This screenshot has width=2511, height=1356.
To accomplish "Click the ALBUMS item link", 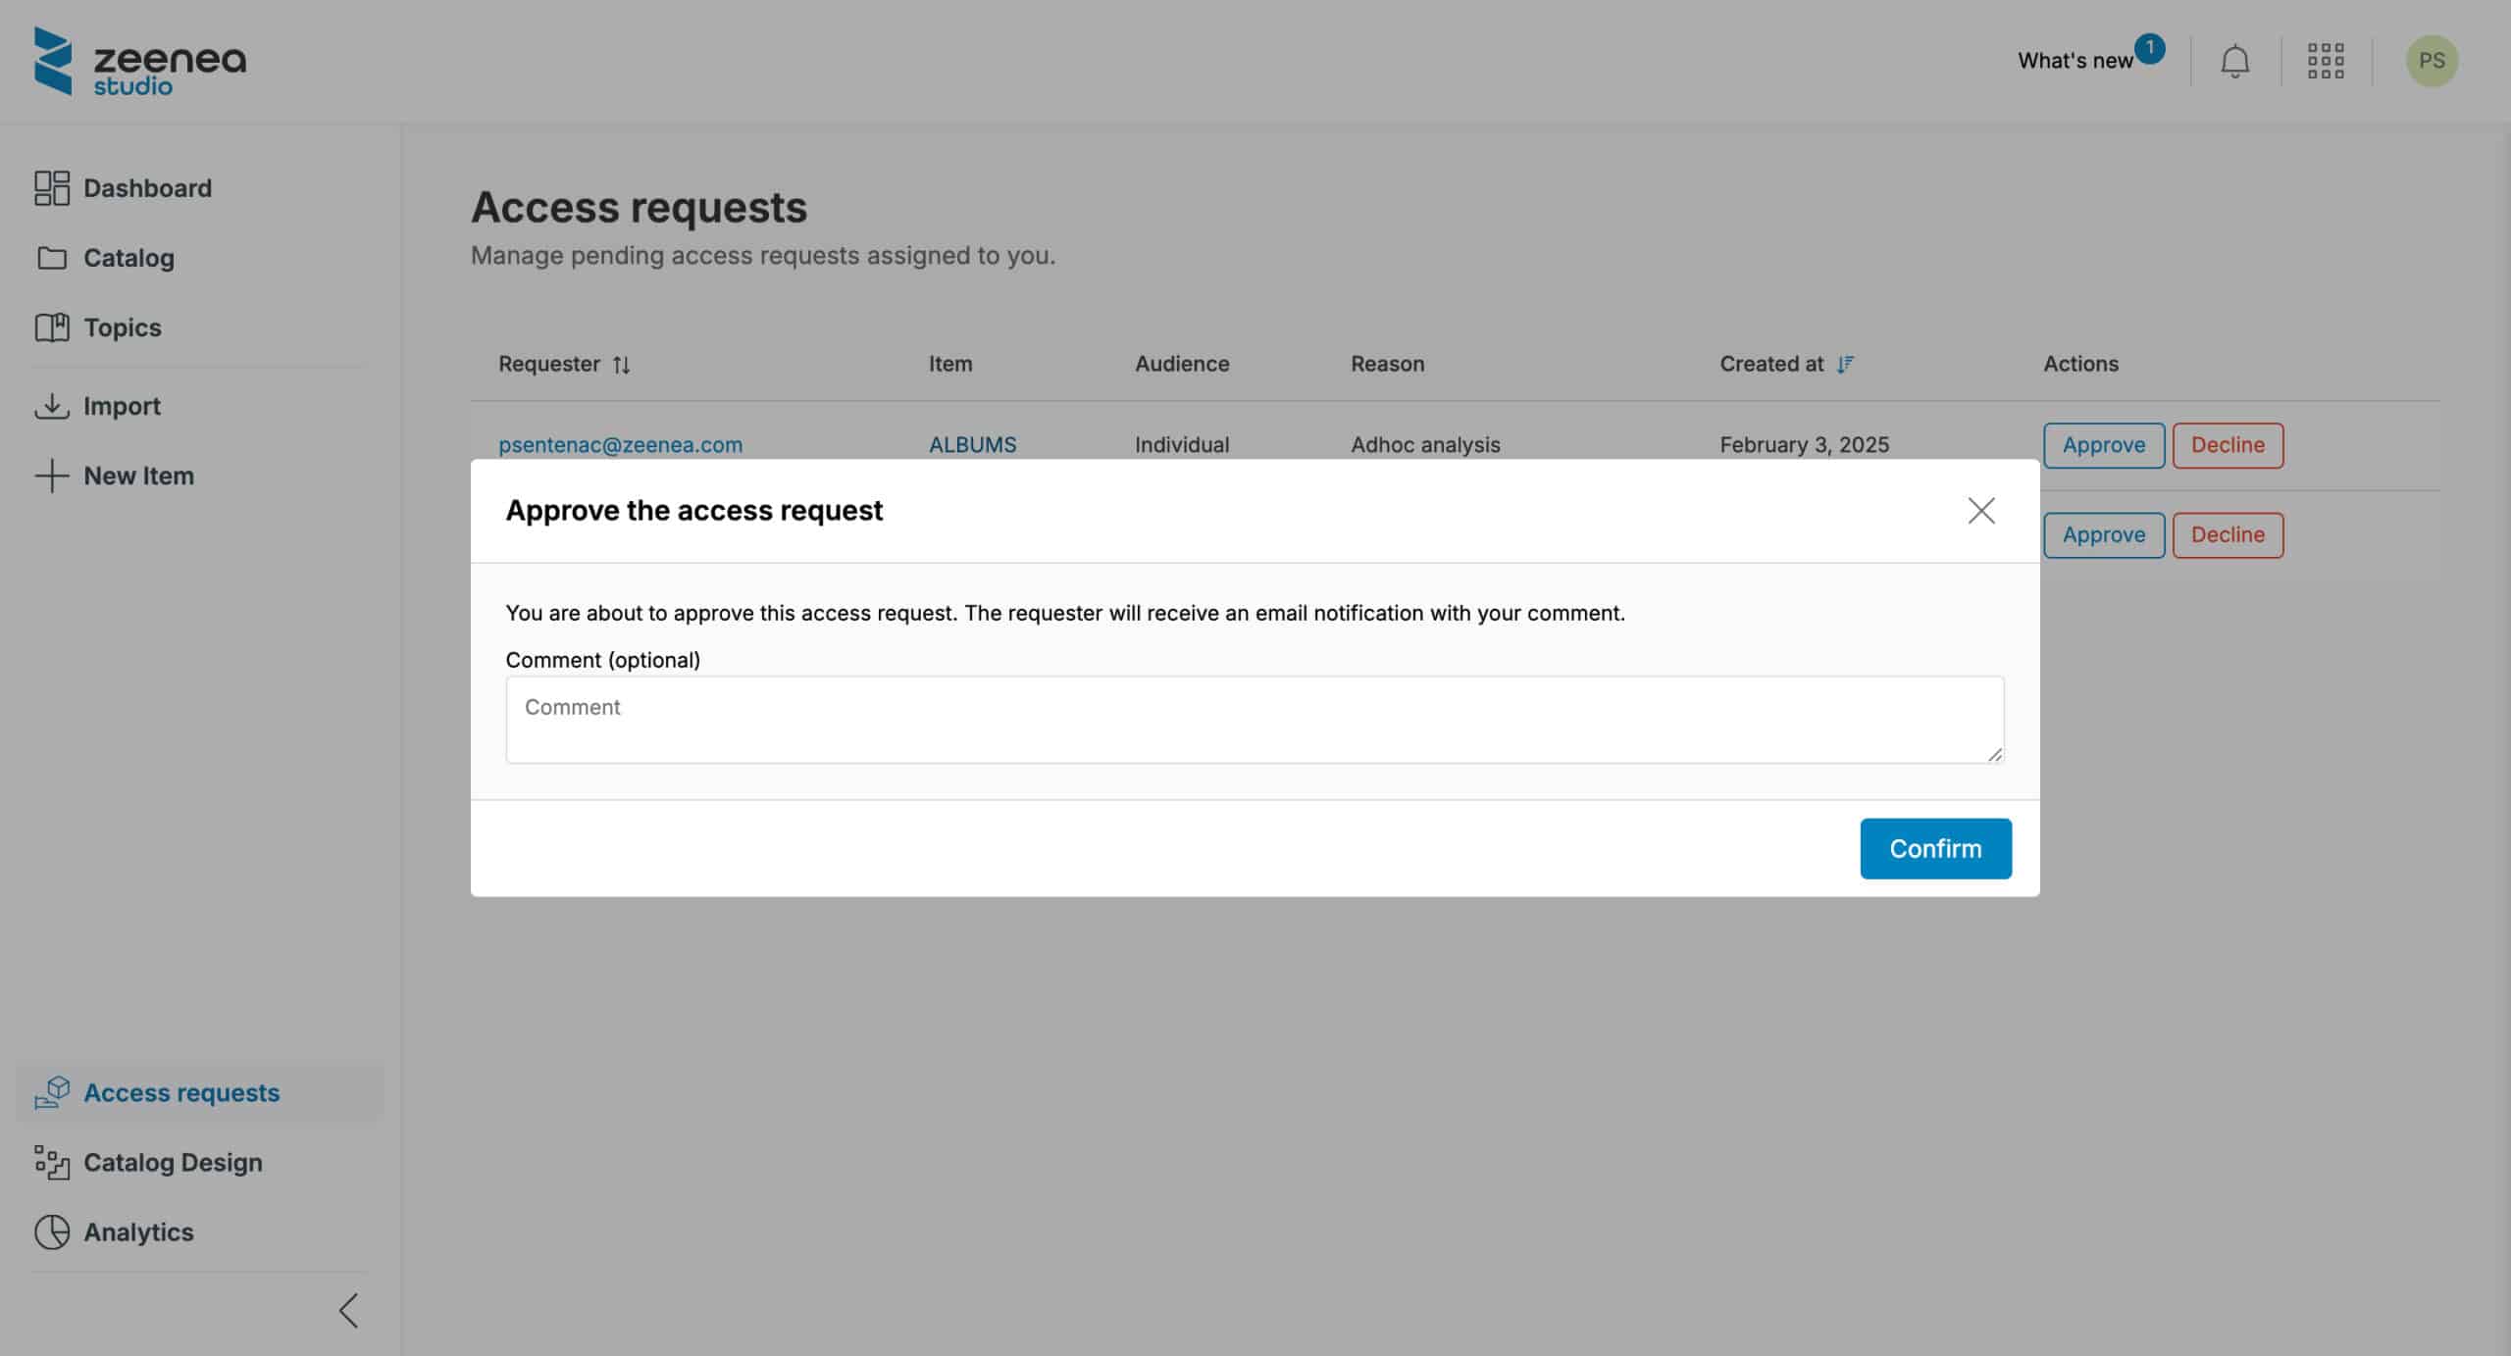I will [x=972, y=444].
